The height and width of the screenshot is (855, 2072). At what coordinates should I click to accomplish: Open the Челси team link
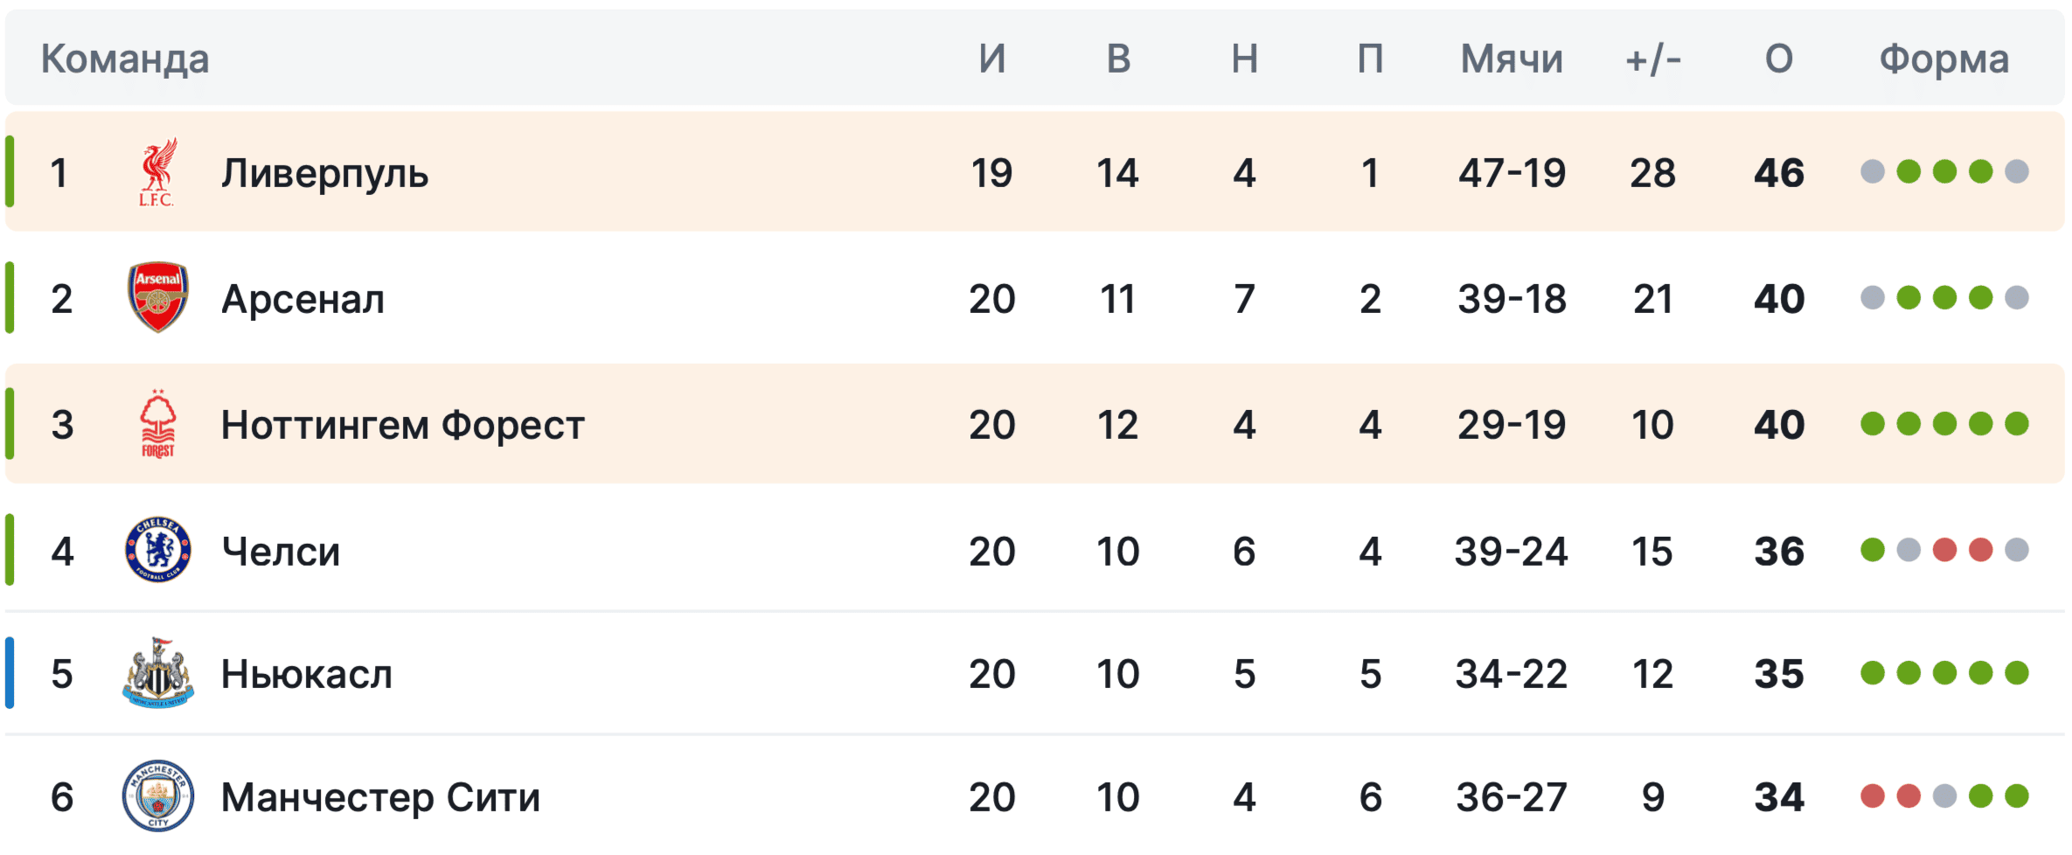[281, 552]
